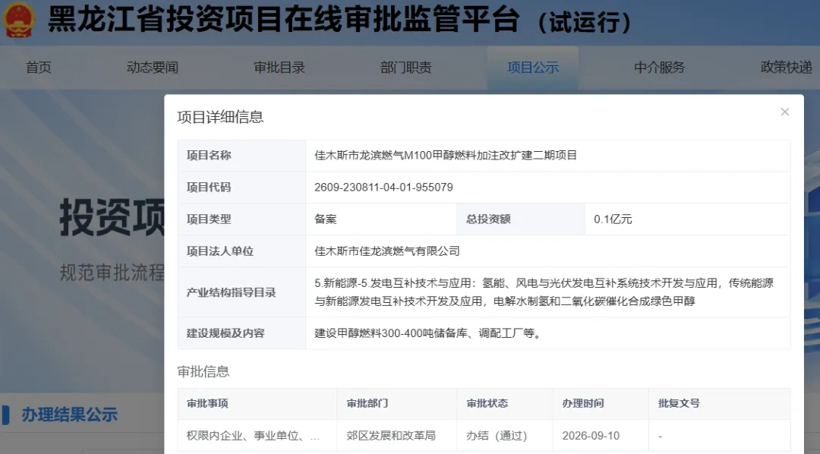Switch to the 项目公示 tab
Screen dimensions: 820x454
(533, 68)
